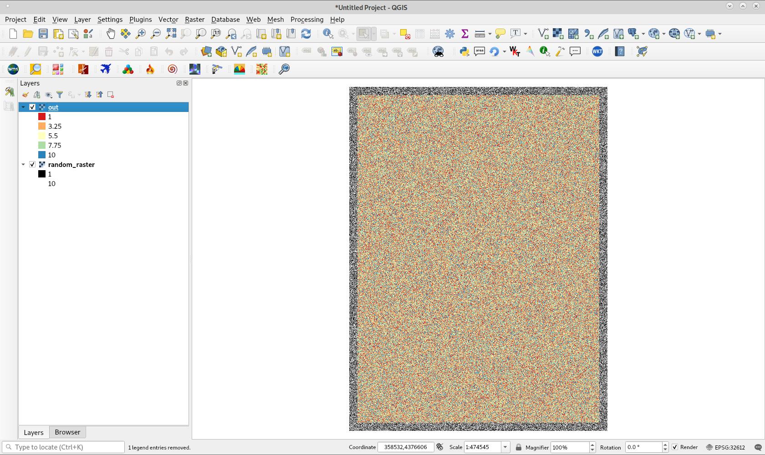The height and width of the screenshot is (455, 765).
Task: Open select features dropdown arrow
Action: tap(373, 34)
